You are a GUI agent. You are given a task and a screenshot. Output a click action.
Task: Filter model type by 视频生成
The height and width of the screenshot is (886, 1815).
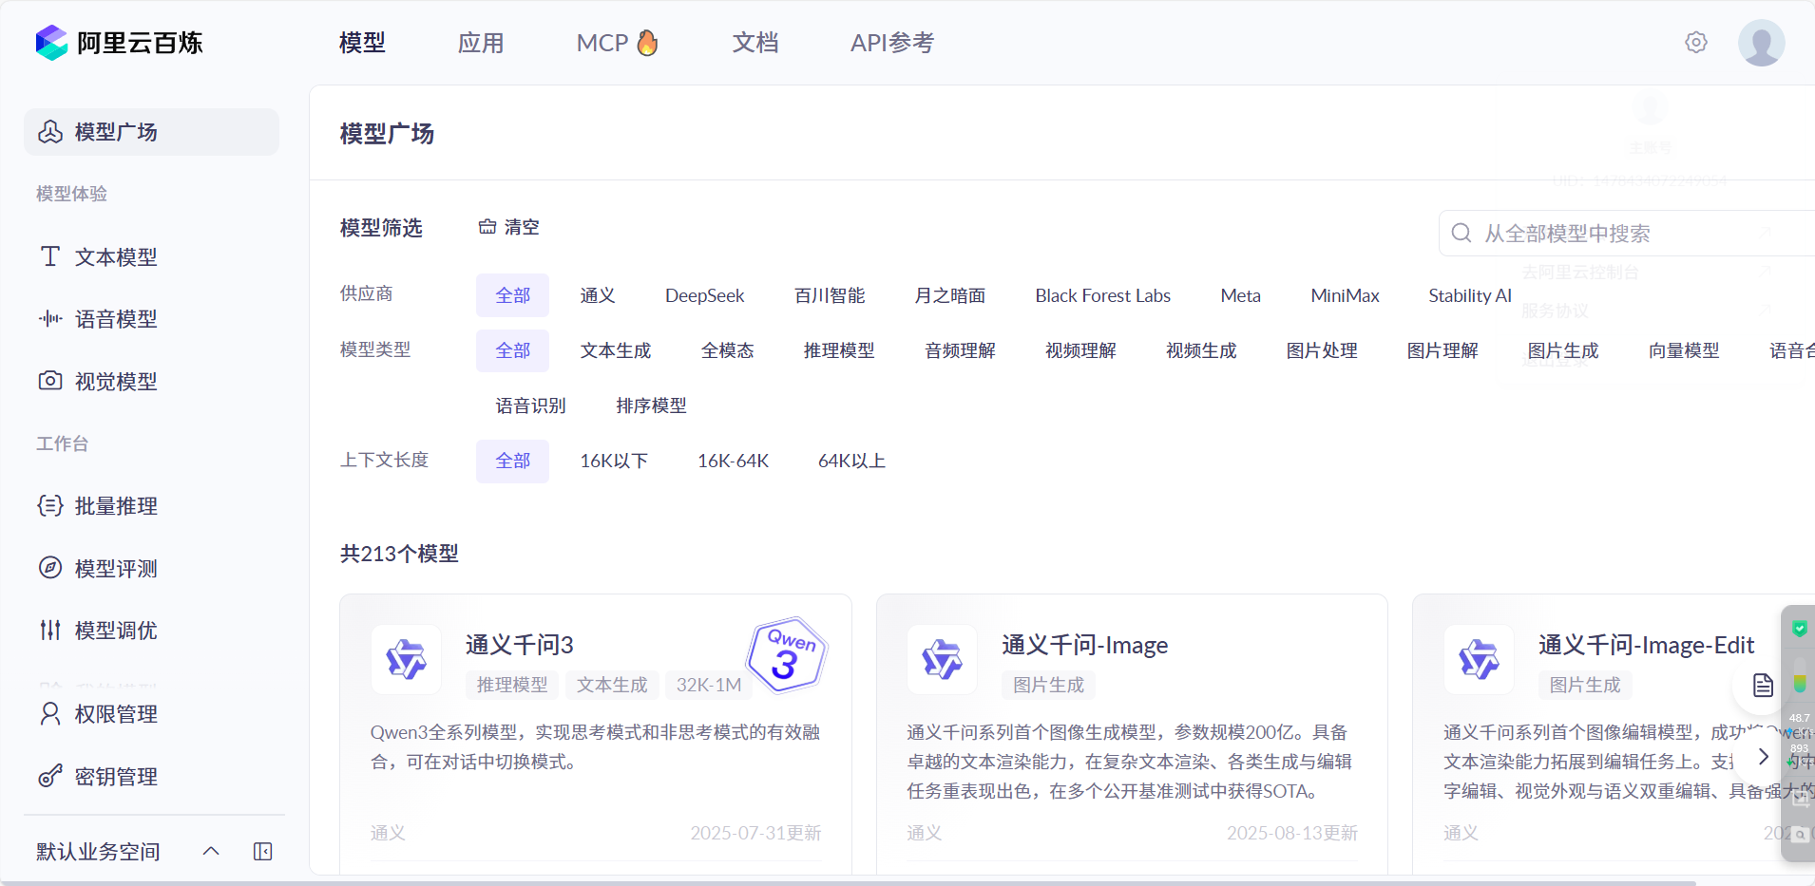1201,350
